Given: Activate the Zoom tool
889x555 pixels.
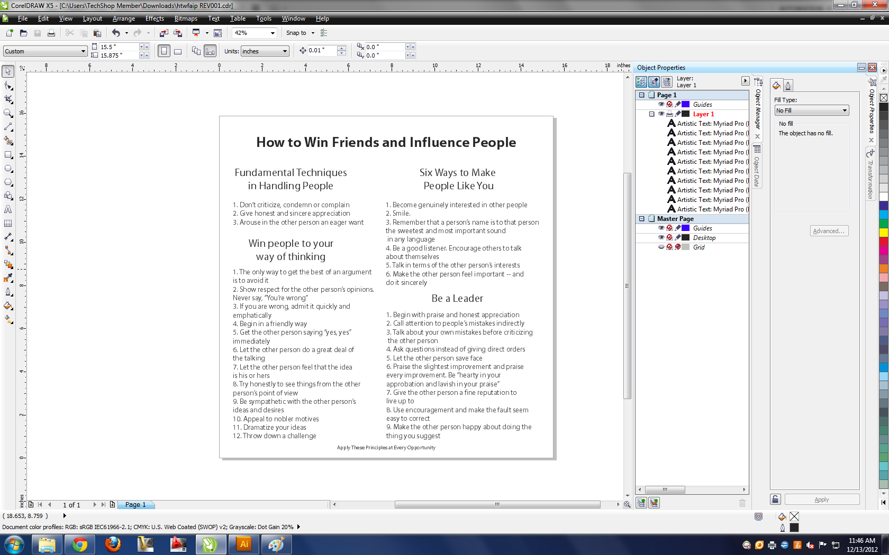Looking at the screenshot, I should click(x=8, y=113).
